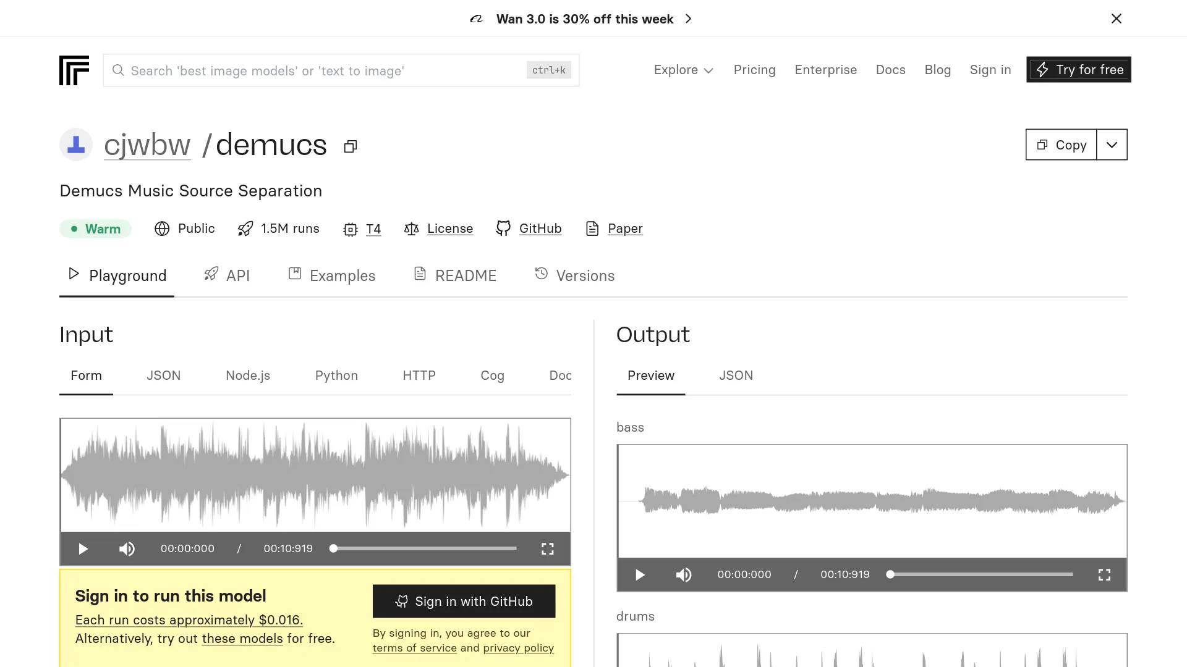Open the Copy button dropdown arrow
Screen dimensions: 1187x667
pos(1112,145)
